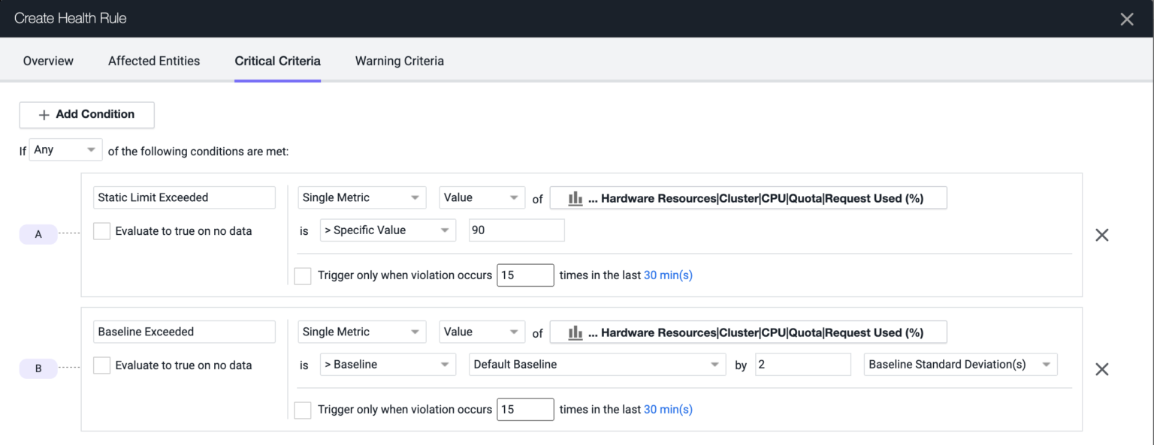1154x445 pixels.
Task: Click the metric chart icon in condition A
Action: (575, 198)
